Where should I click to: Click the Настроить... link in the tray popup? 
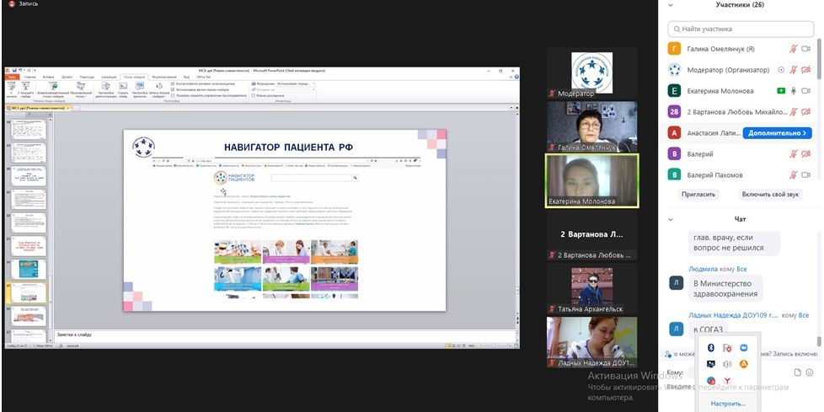(728, 404)
